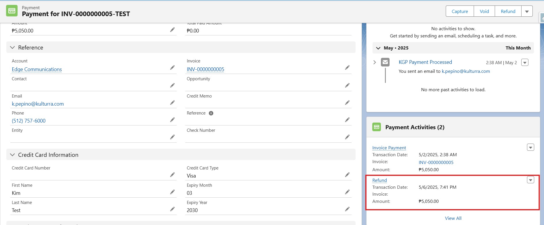Open dropdown menu for Invoice Payment activity
This screenshot has width=544, height=225.
coord(530,147)
